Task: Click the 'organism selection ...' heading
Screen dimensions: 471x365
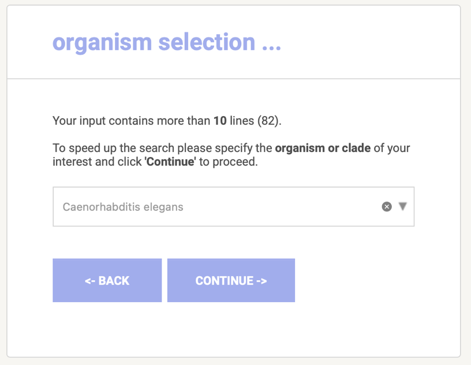Action: click(166, 43)
